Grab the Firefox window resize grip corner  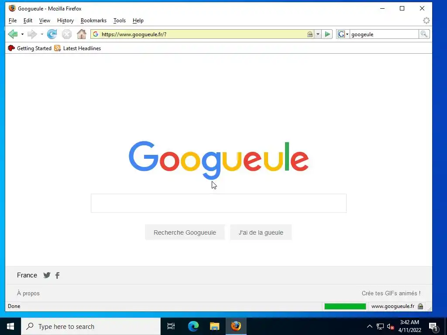coord(430,308)
